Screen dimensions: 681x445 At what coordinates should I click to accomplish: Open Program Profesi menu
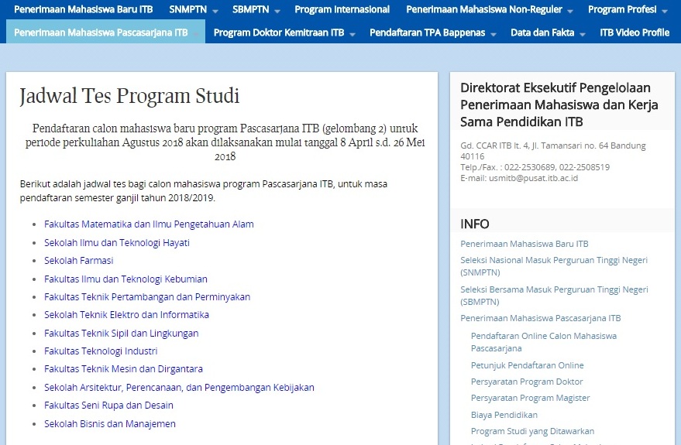622,9
